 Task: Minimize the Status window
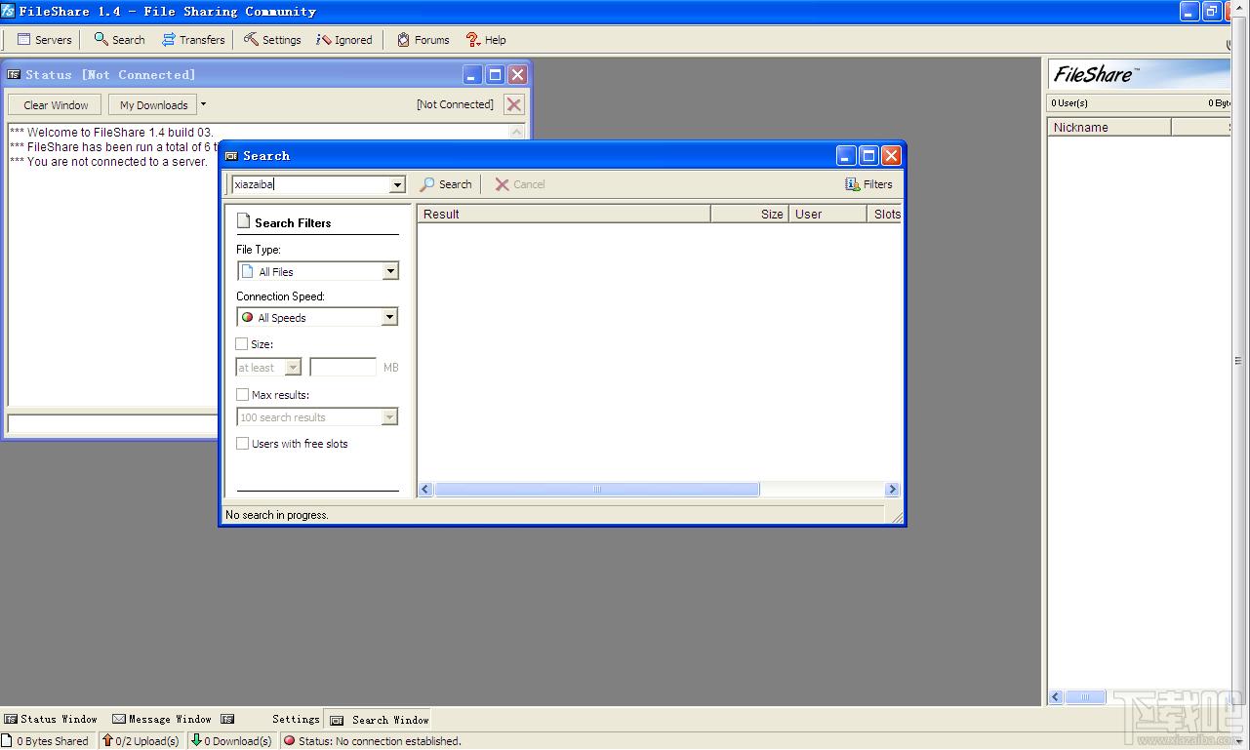pos(472,74)
